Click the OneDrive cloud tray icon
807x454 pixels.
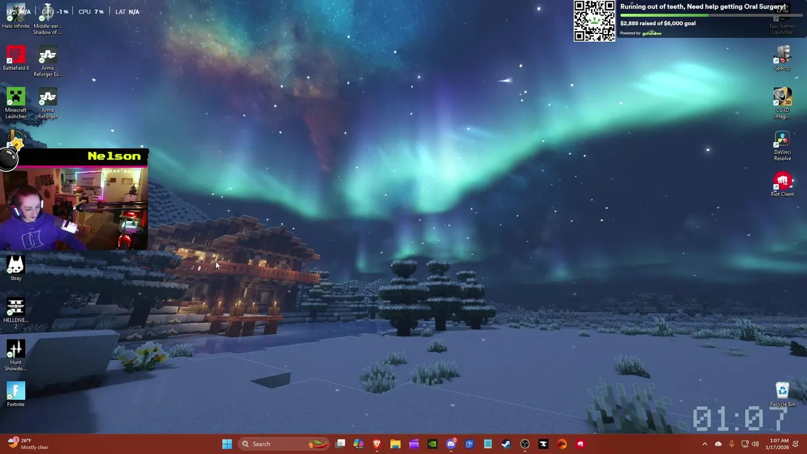pos(718,444)
